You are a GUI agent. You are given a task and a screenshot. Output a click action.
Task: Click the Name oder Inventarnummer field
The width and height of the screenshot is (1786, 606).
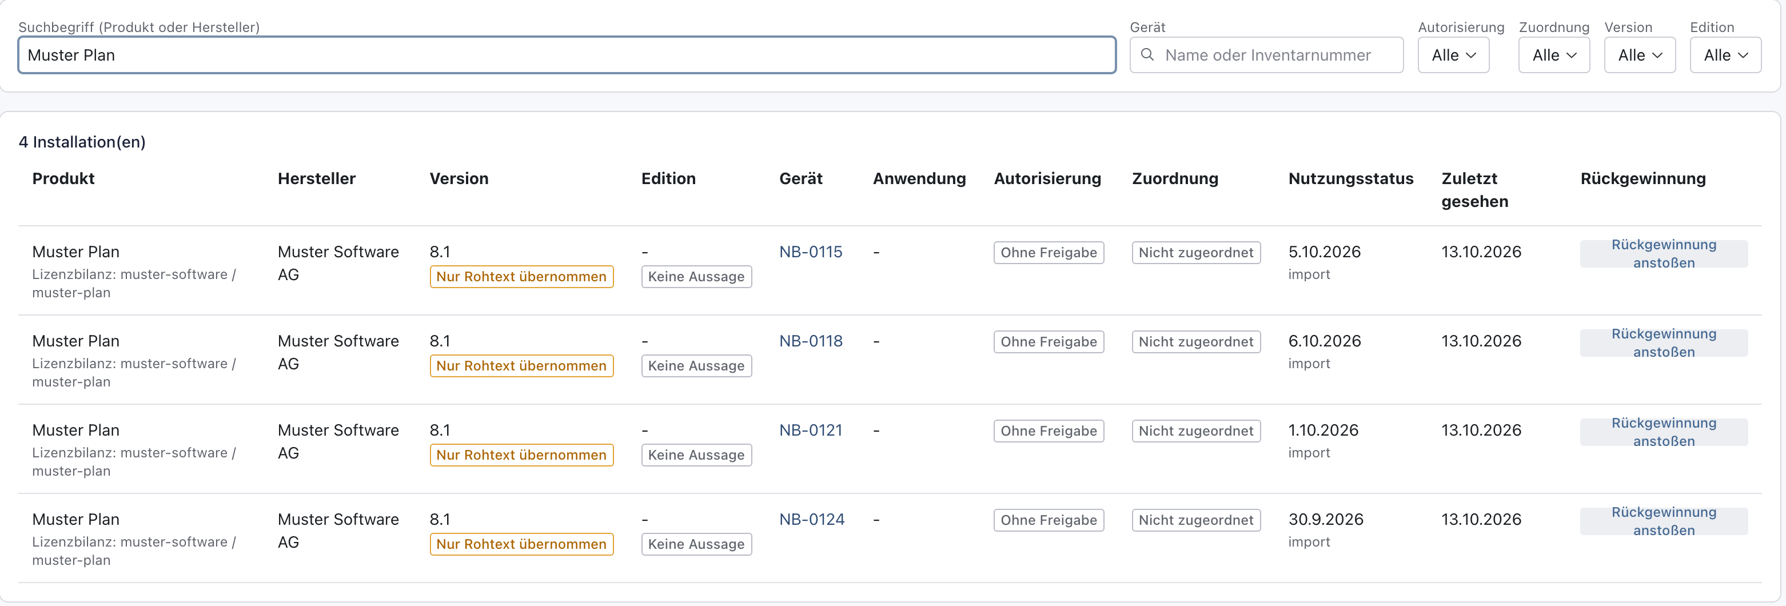coord(1267,55)
